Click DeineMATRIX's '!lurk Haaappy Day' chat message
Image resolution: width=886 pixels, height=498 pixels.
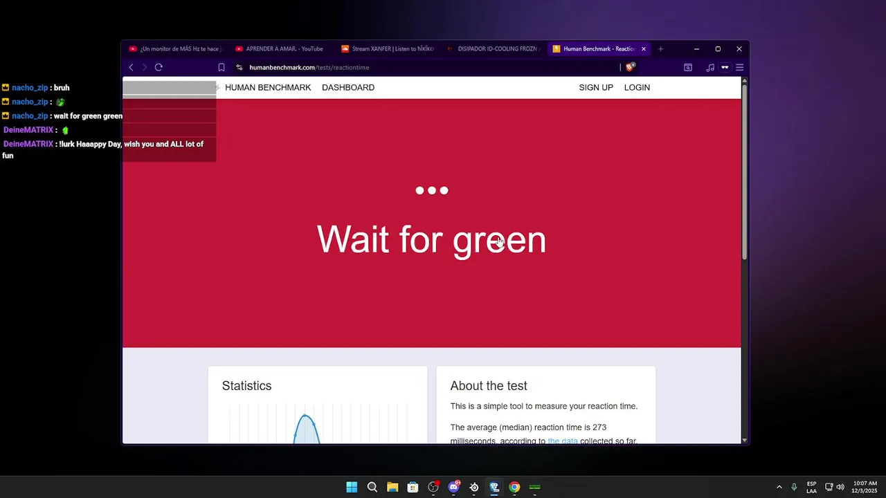(x=104, y=149)
